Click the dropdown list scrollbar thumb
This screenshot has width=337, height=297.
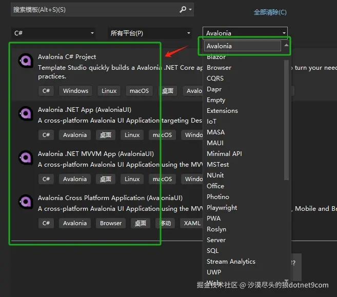[x=286, y=120]
